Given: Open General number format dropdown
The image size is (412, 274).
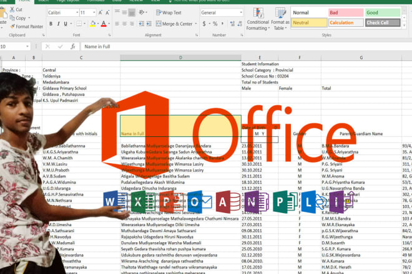Looking at the screenshot, I should 241,12.
